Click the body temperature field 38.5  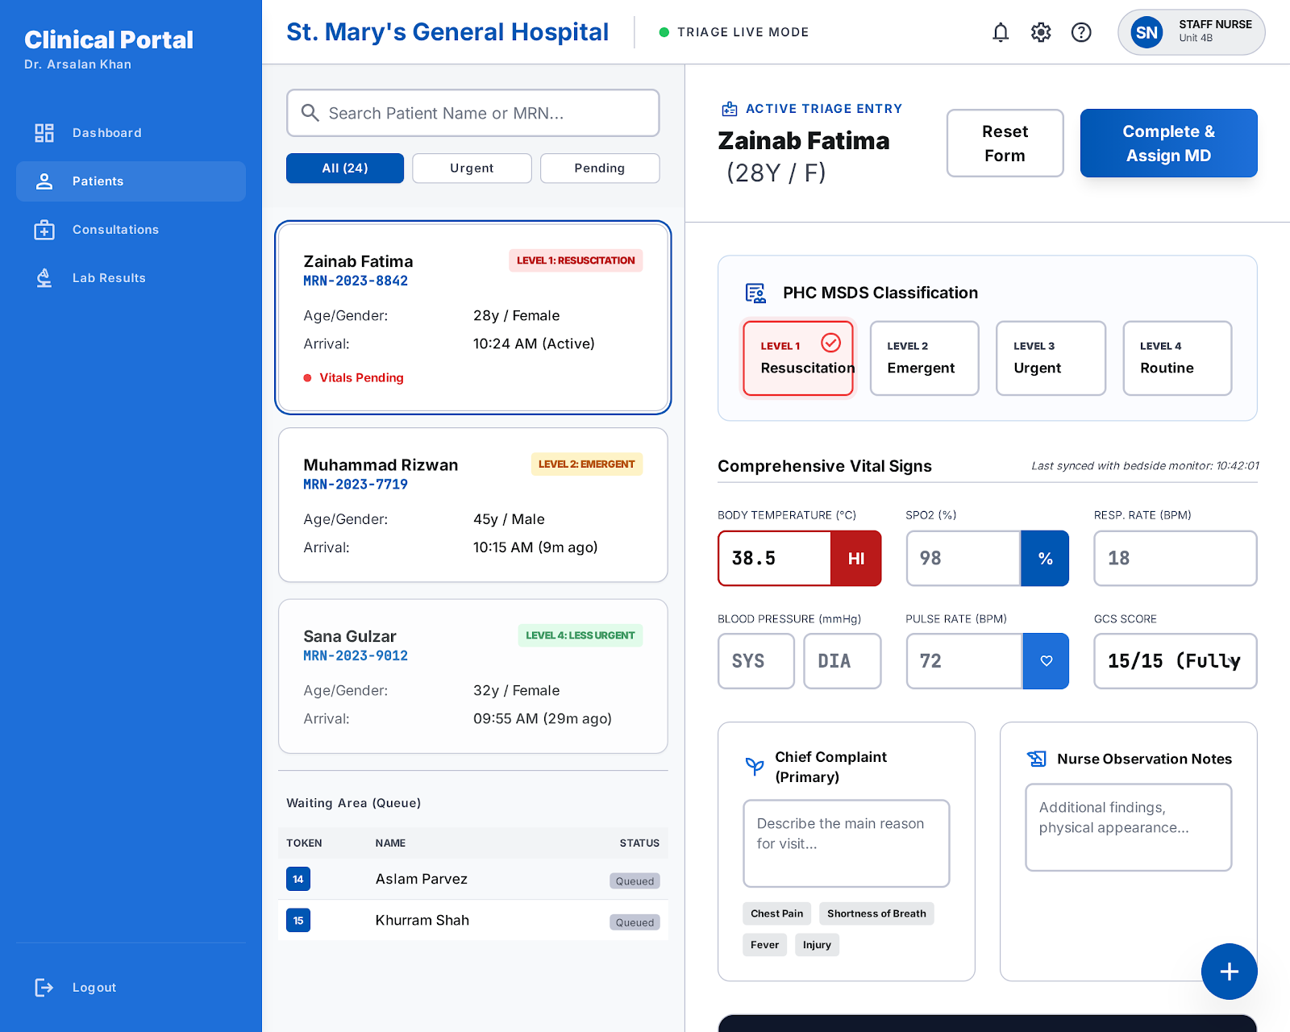point(775,558)
